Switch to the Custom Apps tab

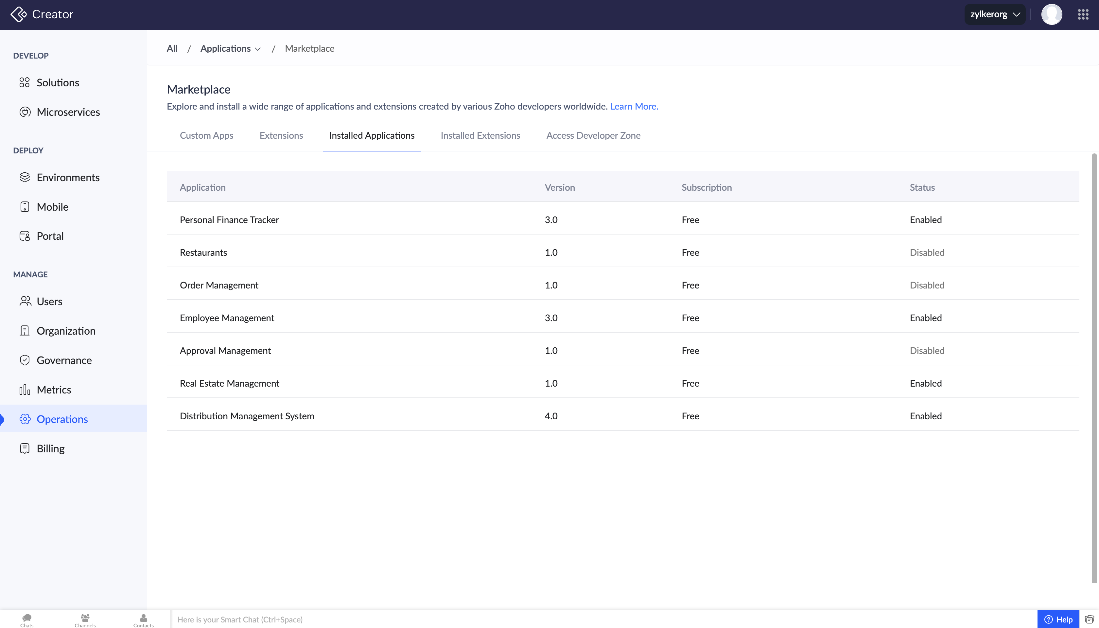(x=206, y=135)
